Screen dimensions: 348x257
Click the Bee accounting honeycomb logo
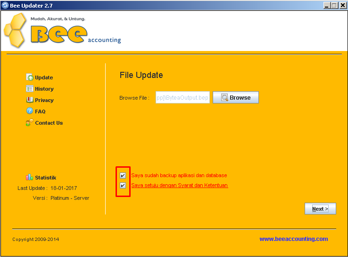15,30
